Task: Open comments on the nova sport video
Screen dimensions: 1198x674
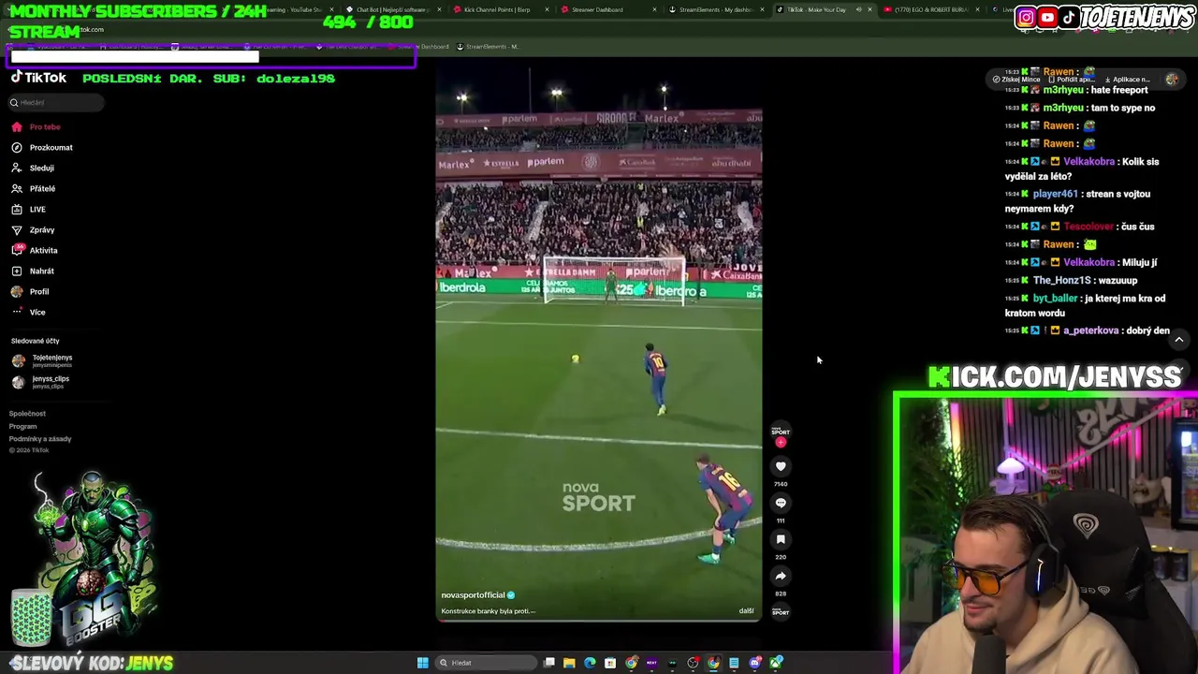Action: point(781,503)
